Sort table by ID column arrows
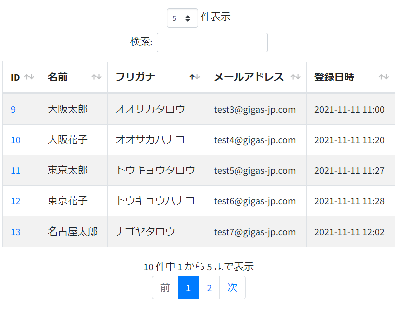Image resolution: width=399 pixels, height=312 pixels. 29,77
